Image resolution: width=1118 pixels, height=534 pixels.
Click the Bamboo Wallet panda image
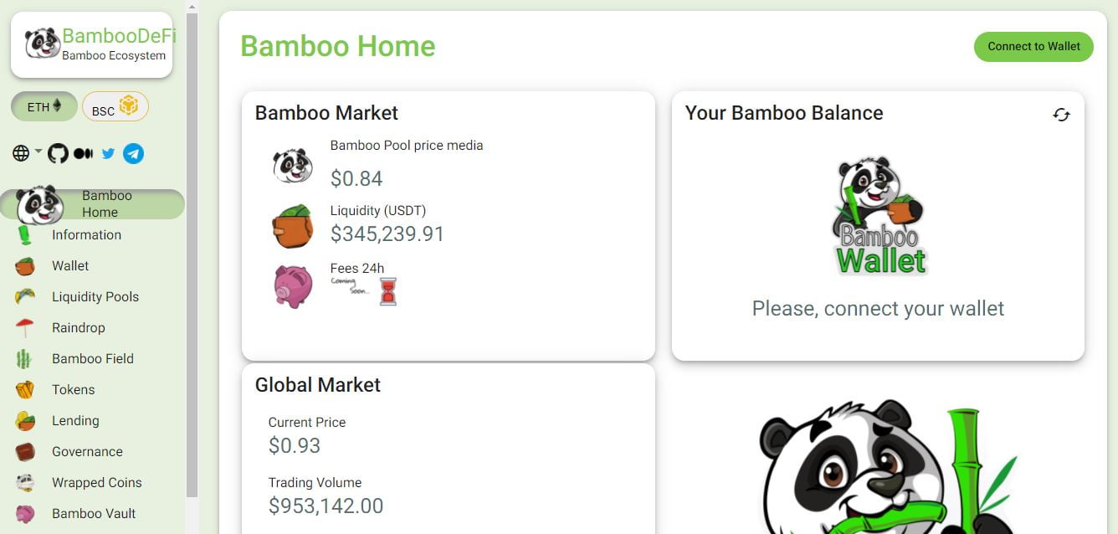coord(878,217)
